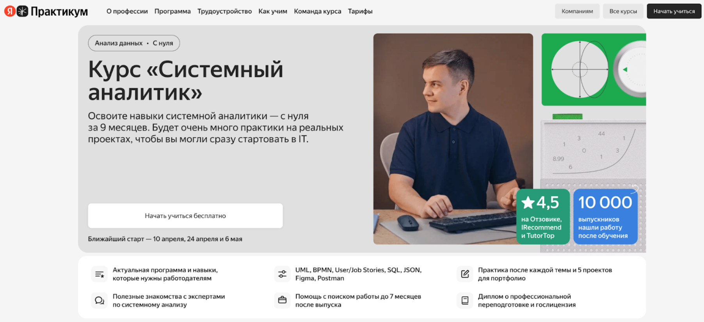Click the list-star icon beside "Актуальная программа"
Image resolution: width=704 pixels, height=322 pixels.
click(x=100, y=274)
